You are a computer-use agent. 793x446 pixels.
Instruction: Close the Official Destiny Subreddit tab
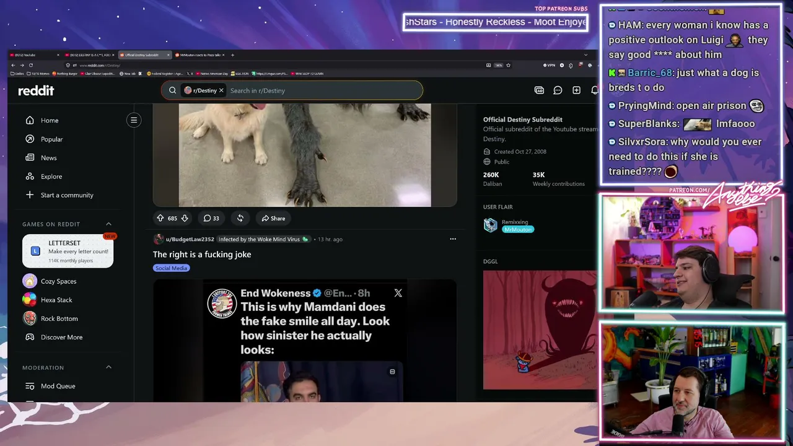168,55
